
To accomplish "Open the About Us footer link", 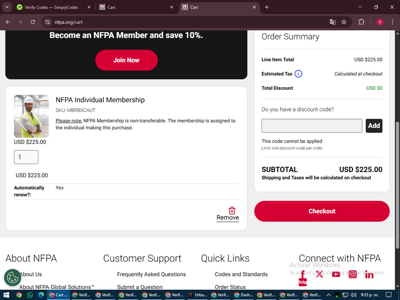I will [31, 274].
